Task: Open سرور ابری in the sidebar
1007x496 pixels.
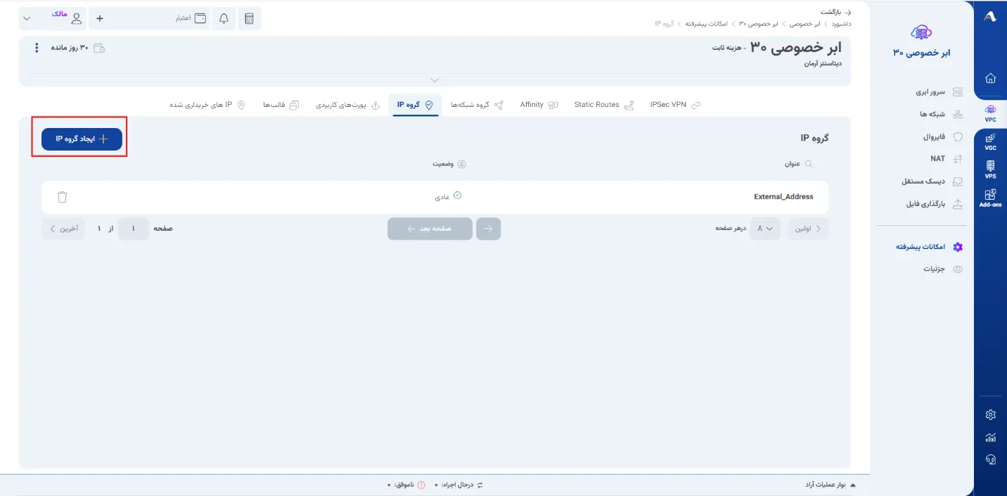Action: click(x=939, y=91)
